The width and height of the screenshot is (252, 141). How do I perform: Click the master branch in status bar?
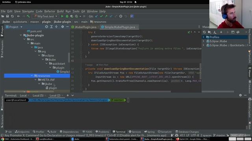219,135
